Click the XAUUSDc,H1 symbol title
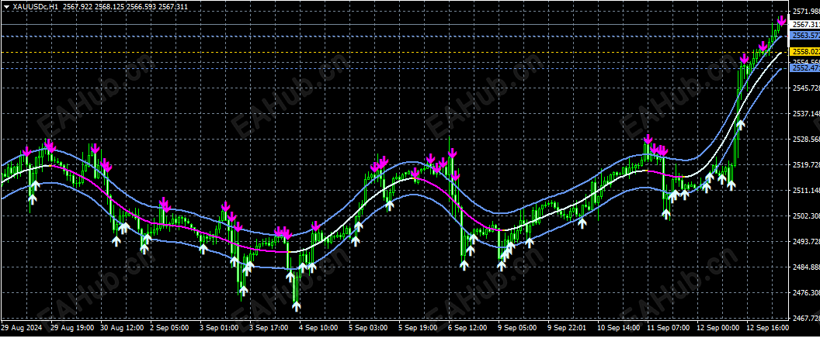The width and height of the screenshot is (820, 338). pos(34,7)
